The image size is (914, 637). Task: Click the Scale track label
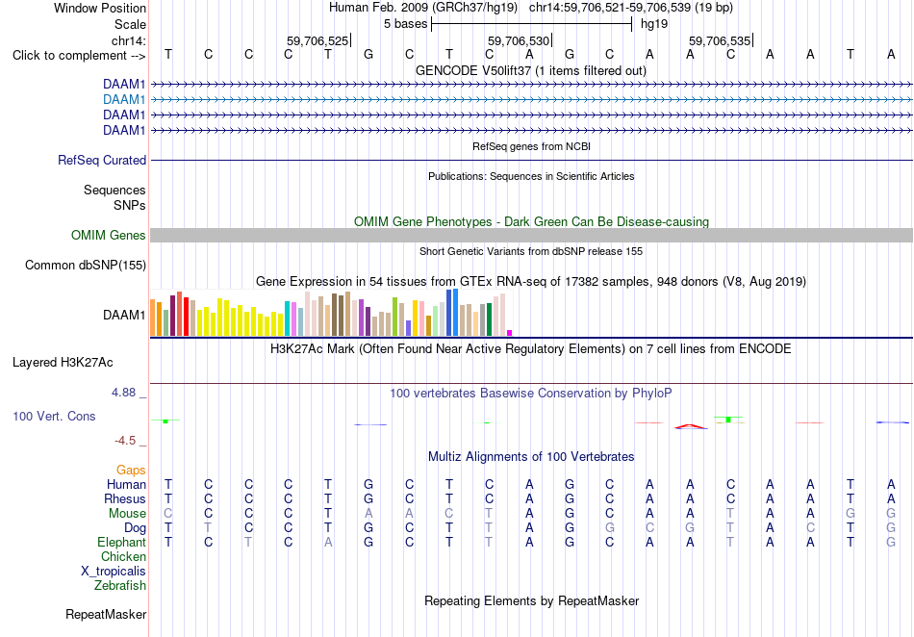tap(130, 24)
